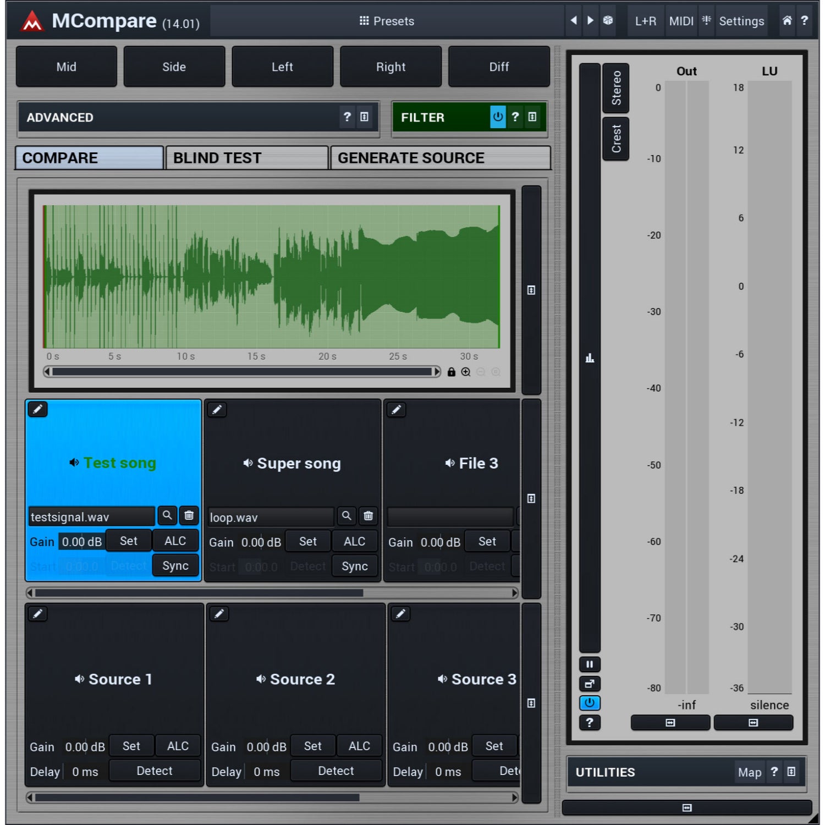Collapse the waveform display side expander
This screenshot has height=825, width=825.
(531, 290)
